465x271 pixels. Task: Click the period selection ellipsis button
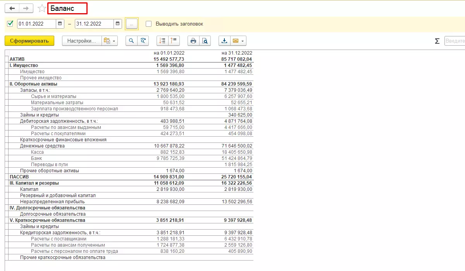(x=132, y=24)
